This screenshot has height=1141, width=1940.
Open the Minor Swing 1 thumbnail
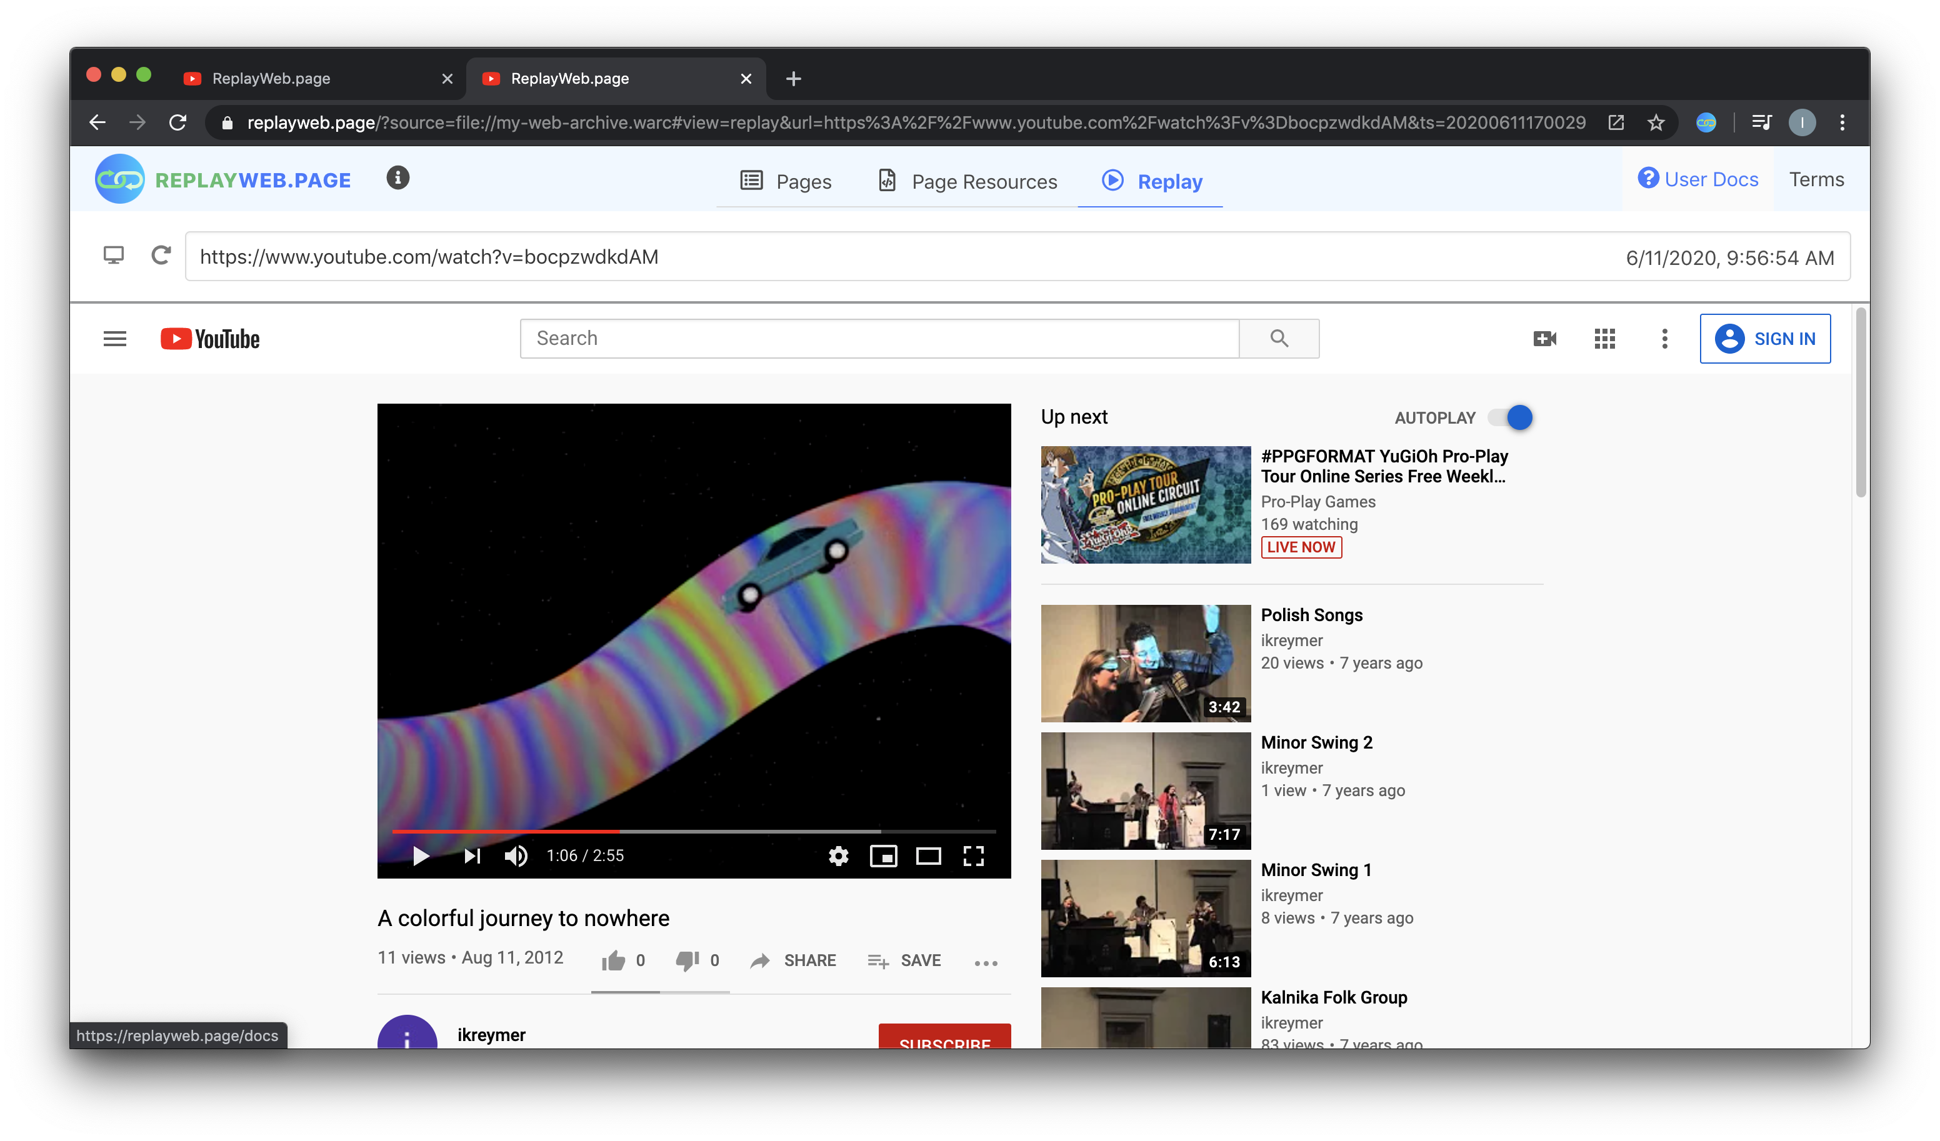(1146, 918)
